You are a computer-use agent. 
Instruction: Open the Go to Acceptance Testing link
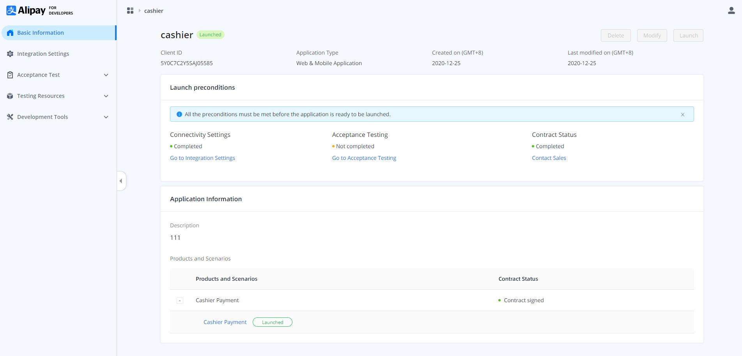tap(364, 158)
